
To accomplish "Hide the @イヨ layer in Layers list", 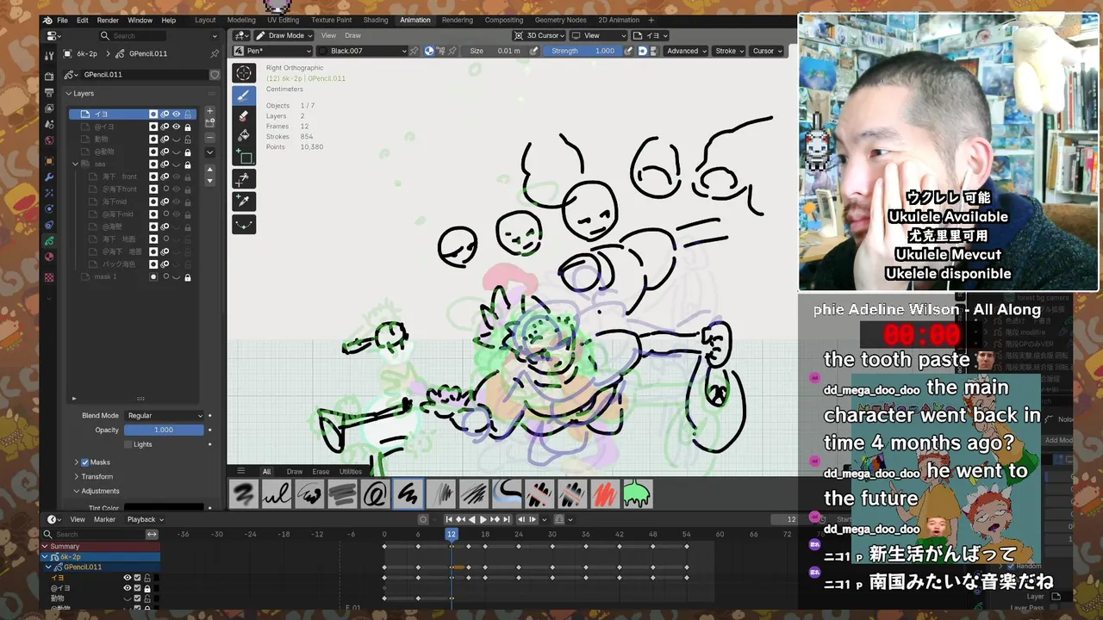I will pyautogui.click(x=176, y=127).
